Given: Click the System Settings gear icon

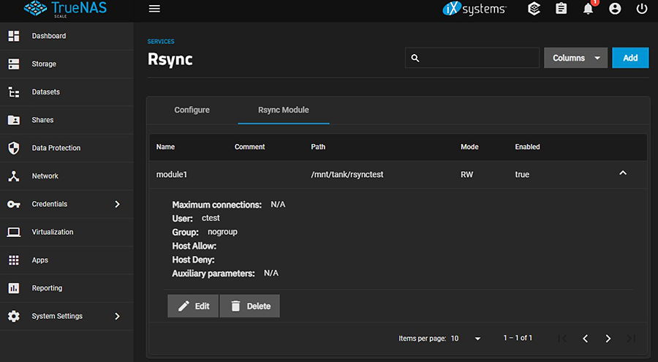Looking at the screenshot, I should coord(14,316).
